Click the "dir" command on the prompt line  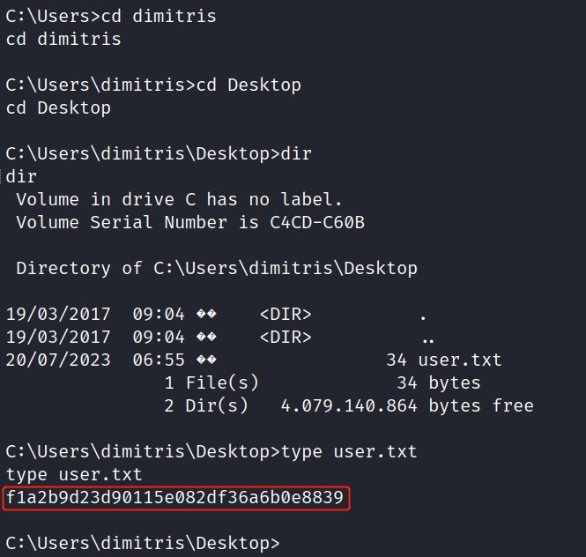(x=295, y=154)
